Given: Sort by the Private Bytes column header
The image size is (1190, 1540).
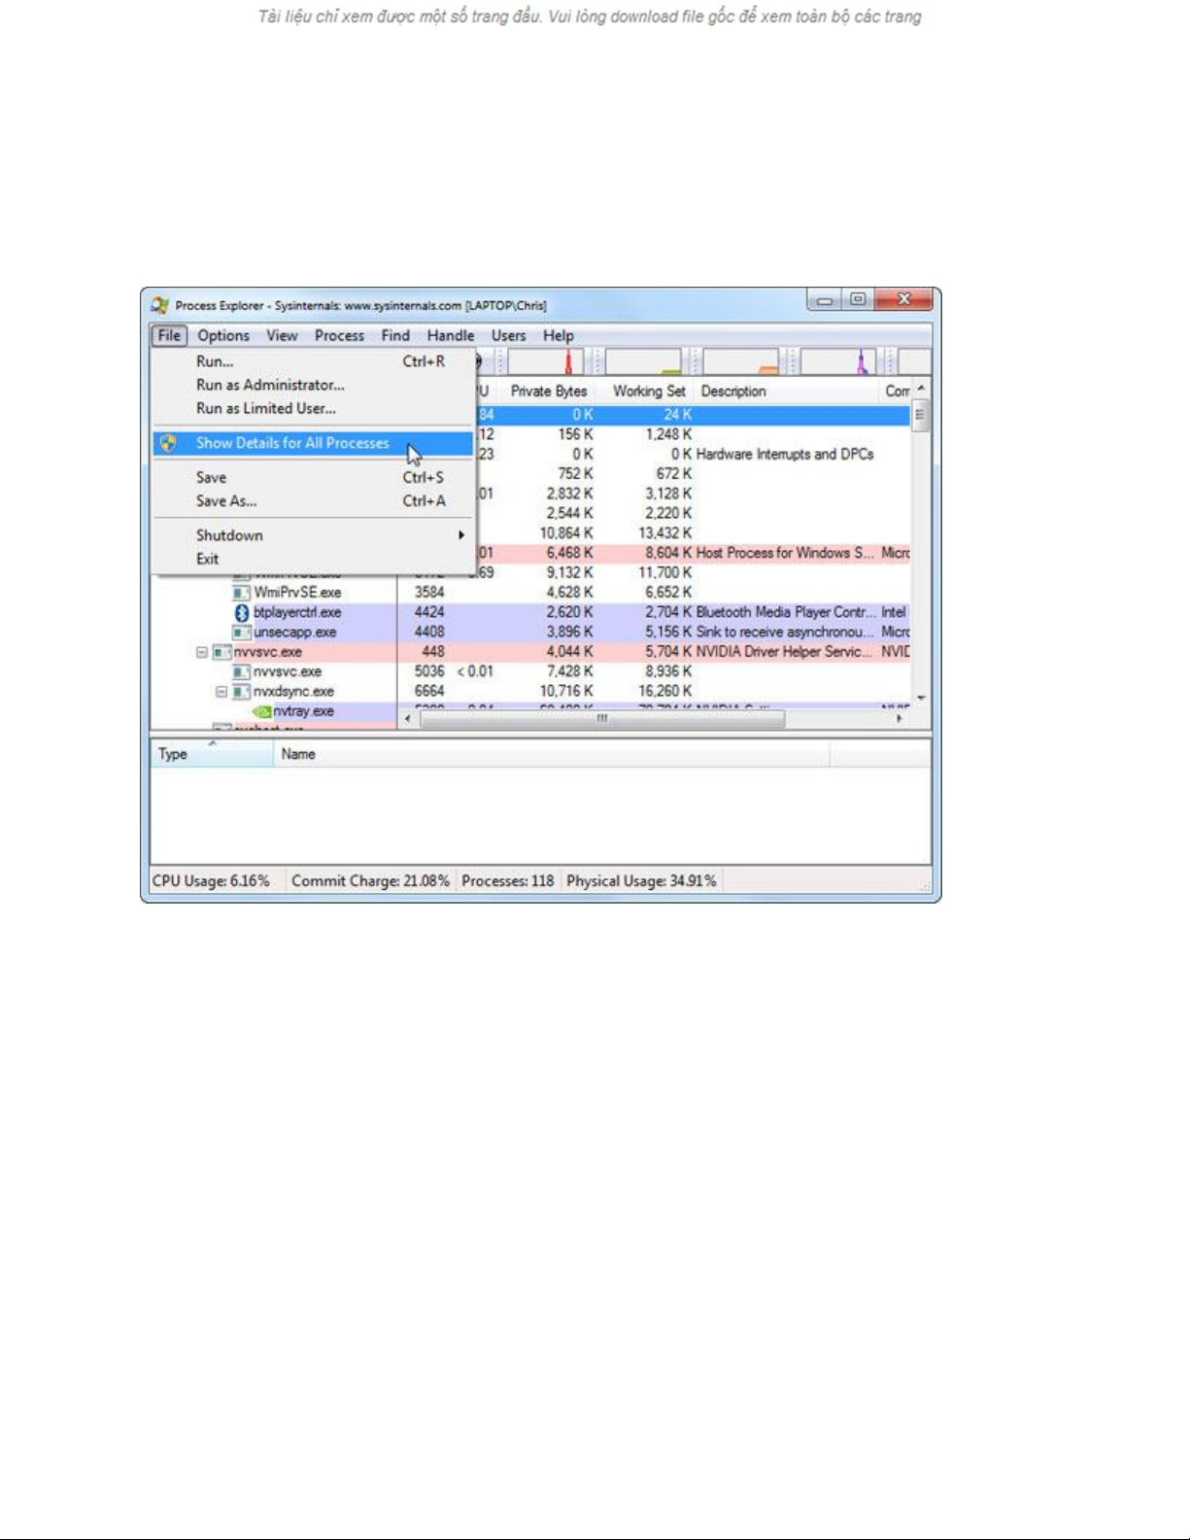Looking at the screenshot, I should coord(549,391).
